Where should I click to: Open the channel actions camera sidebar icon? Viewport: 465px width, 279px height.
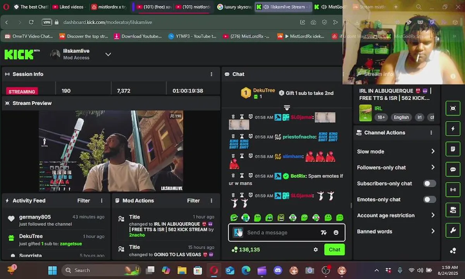[x=453, y=210]
